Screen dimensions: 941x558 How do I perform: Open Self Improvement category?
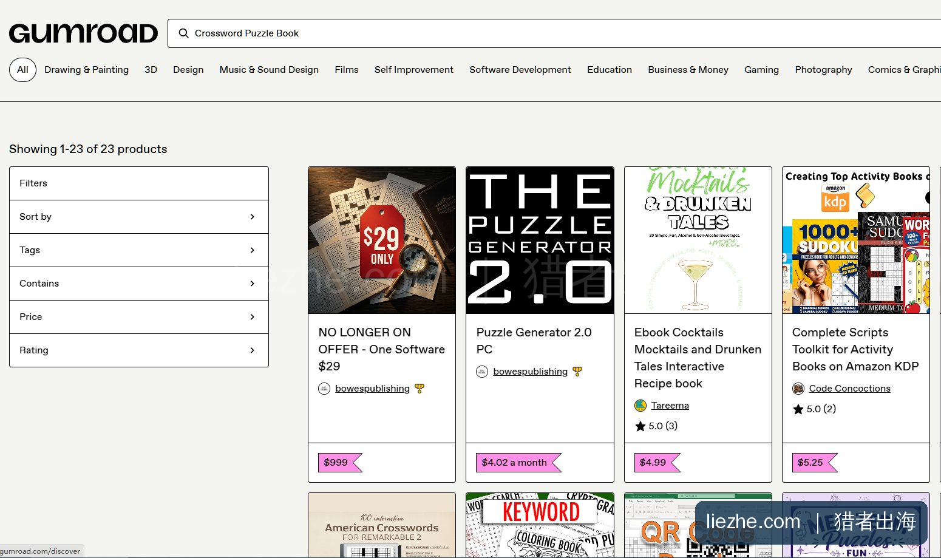[414, 69]
